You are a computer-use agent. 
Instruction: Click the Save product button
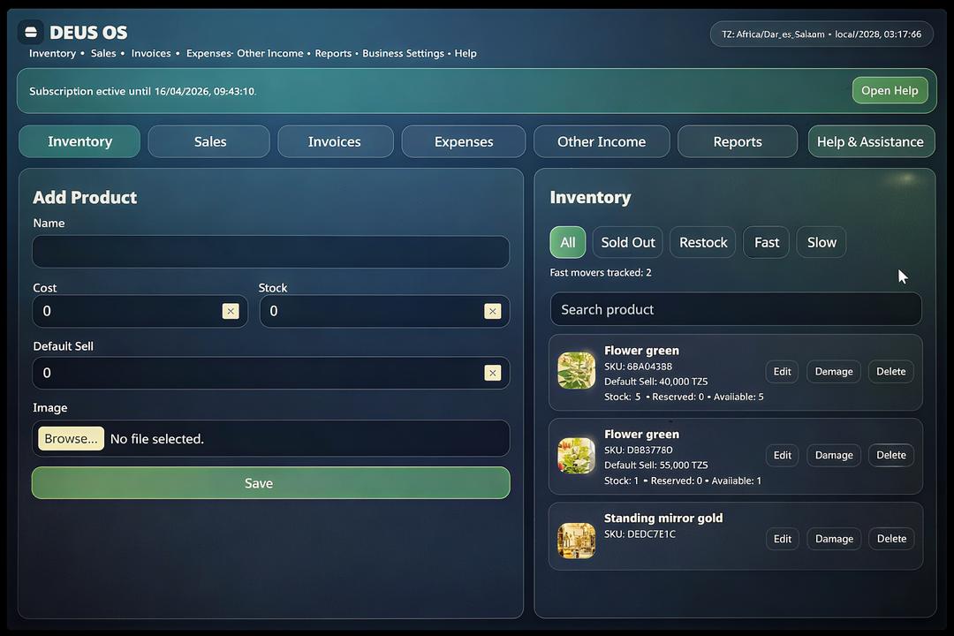tap(271, 482)
